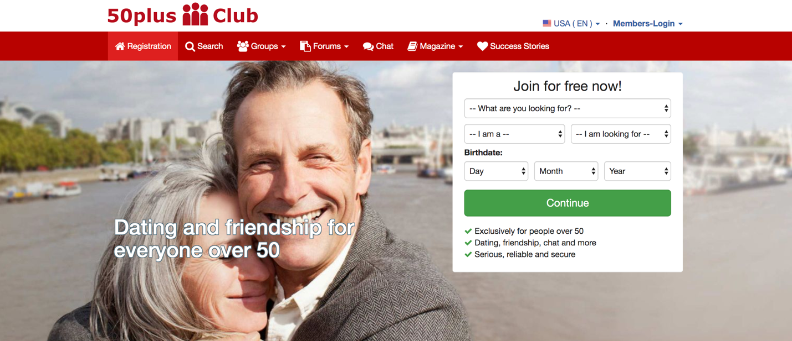The image size is (792, 341).
Task: Expand the USA ( EN ) language selector
Action: 571,23
